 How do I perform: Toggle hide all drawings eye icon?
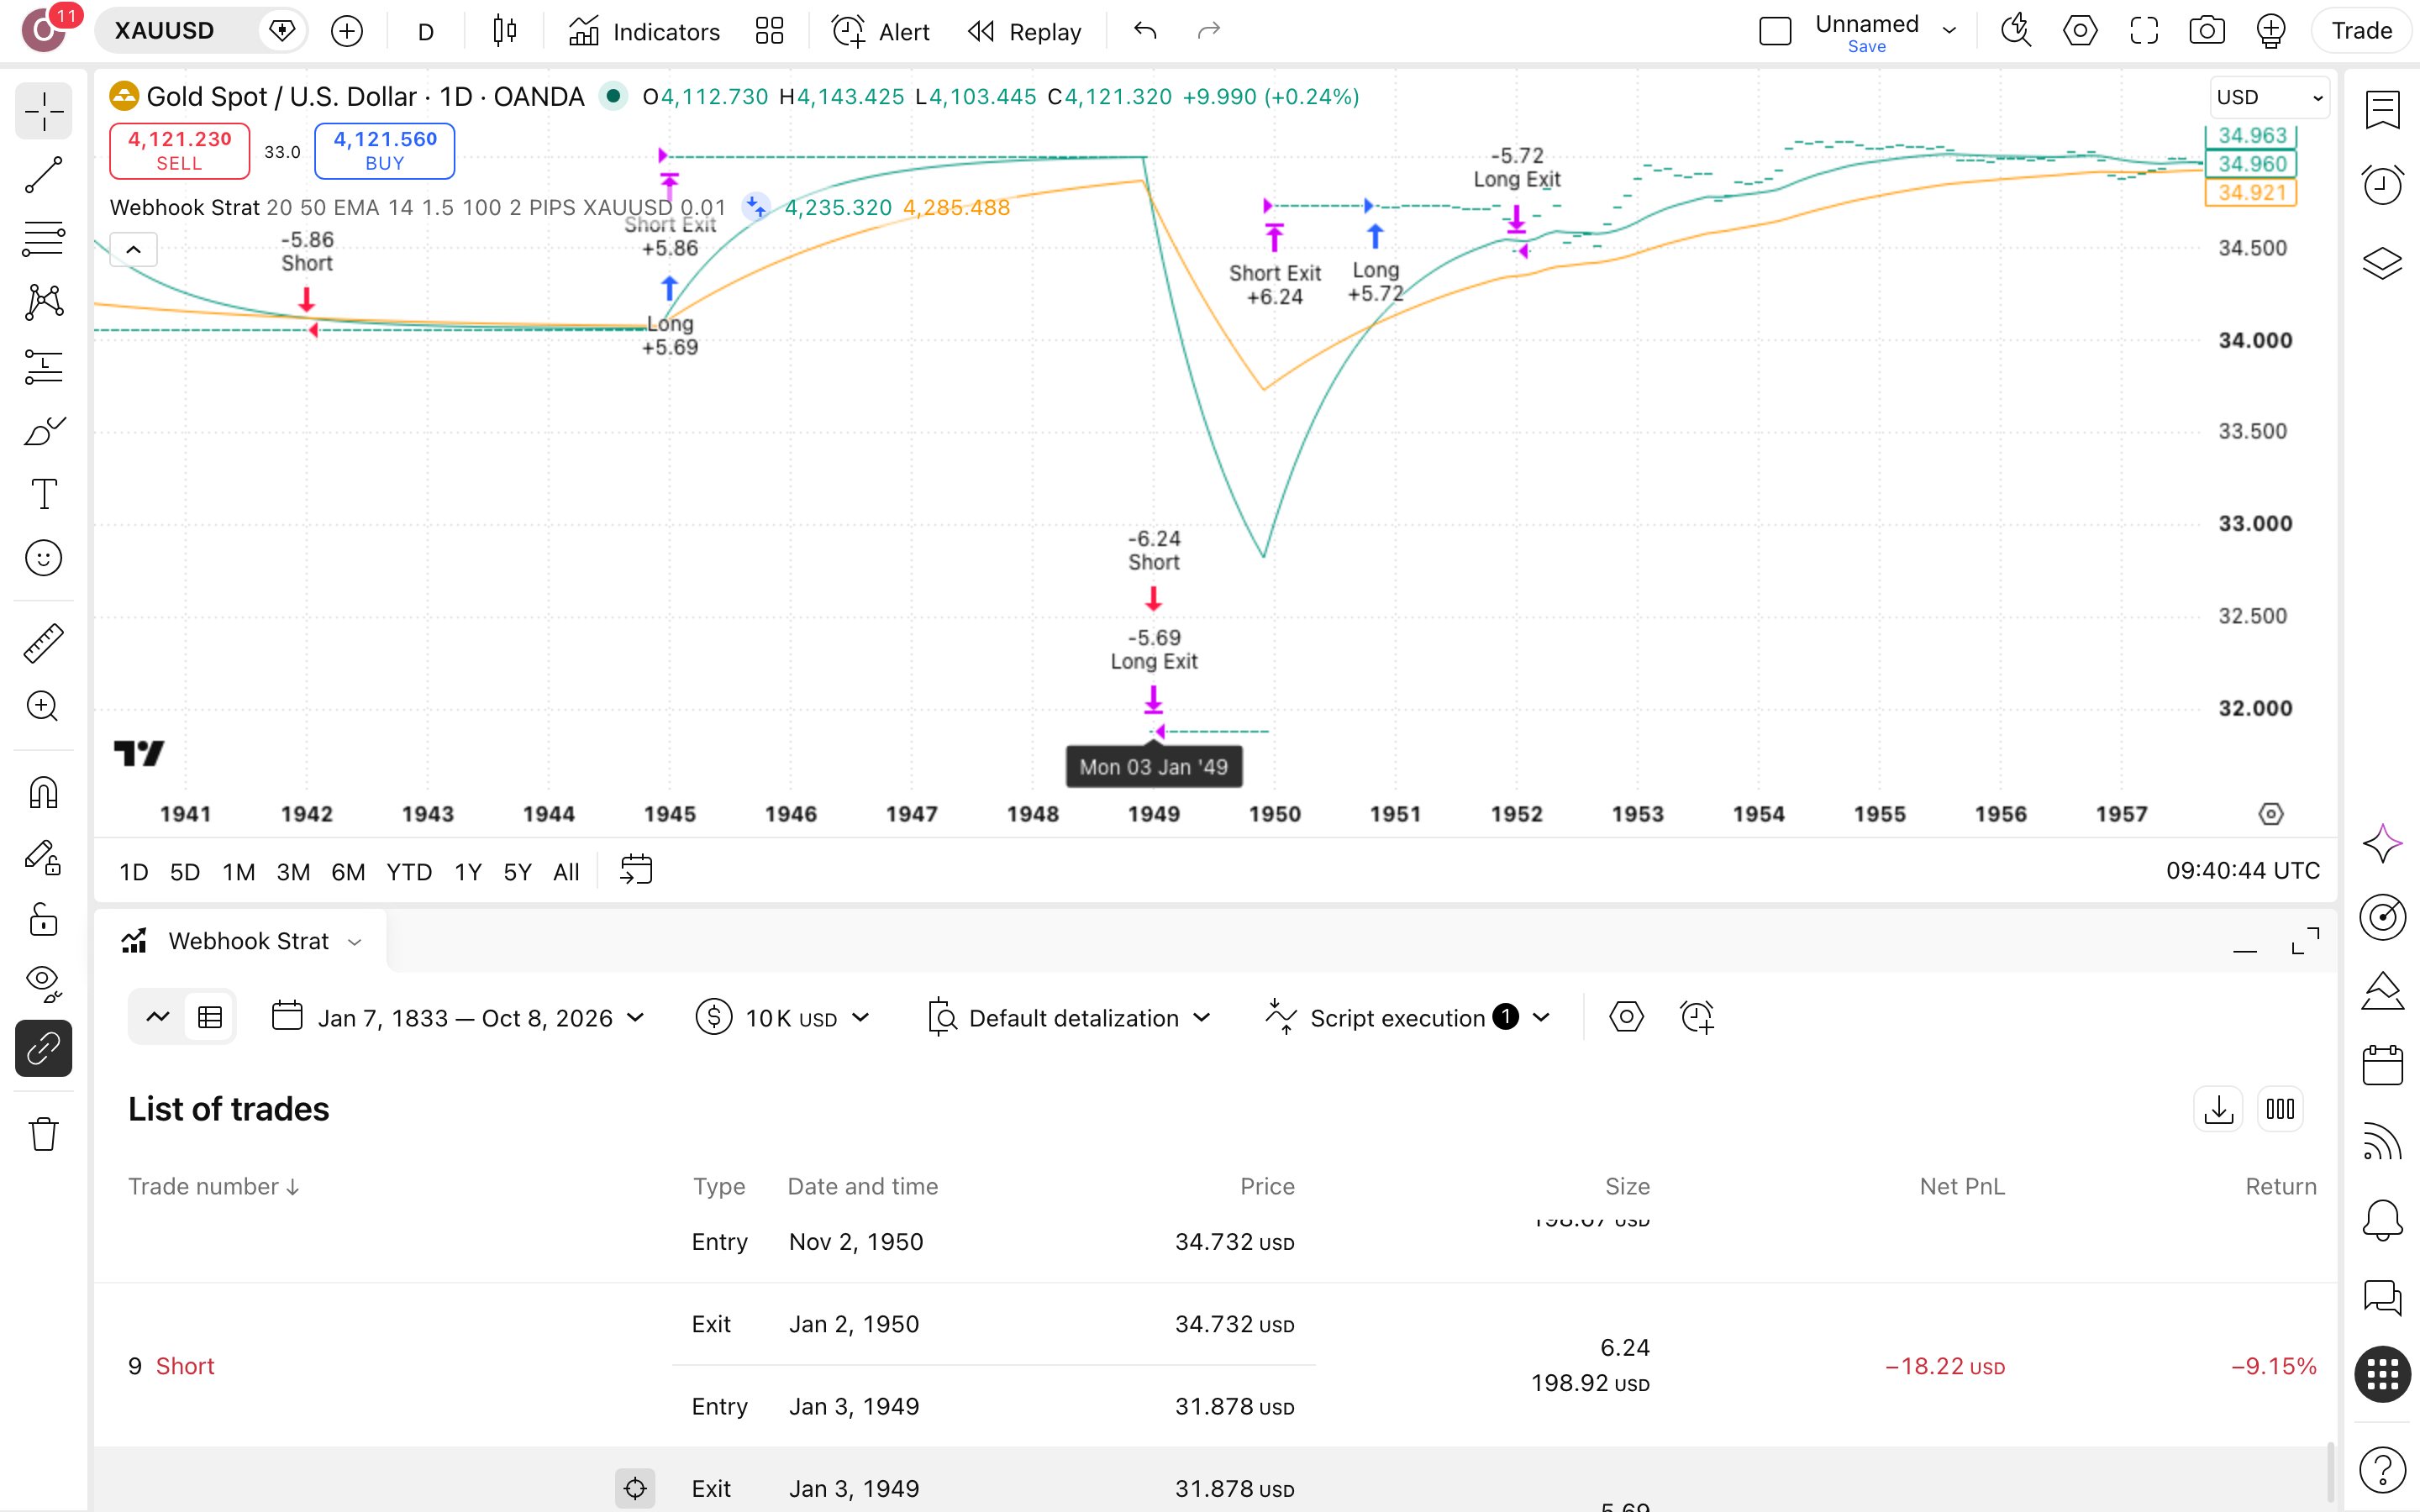43,983
